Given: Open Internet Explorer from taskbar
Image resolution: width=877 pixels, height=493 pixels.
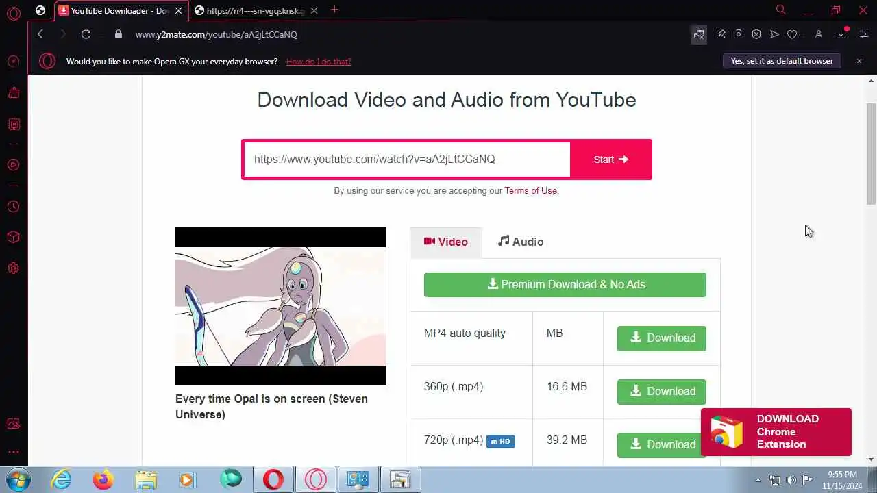Looking at the screenshot, I should [x=62, y=479].
